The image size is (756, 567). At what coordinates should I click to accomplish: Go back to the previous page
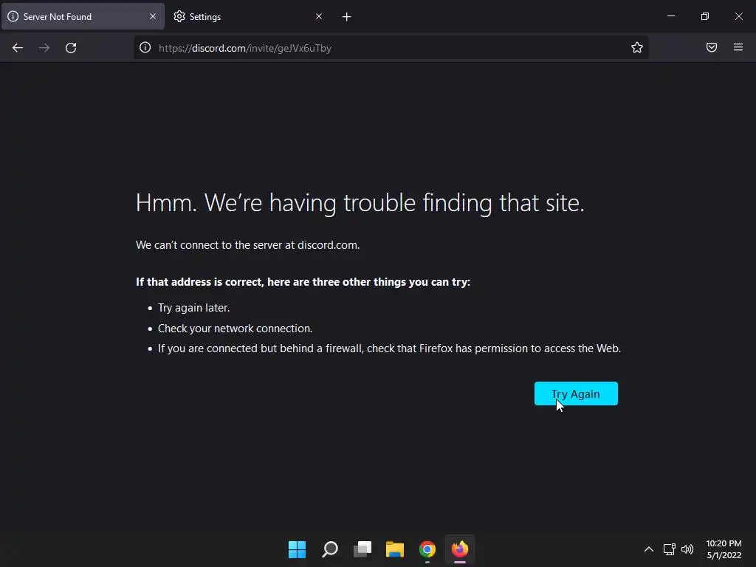click(18, 48)
